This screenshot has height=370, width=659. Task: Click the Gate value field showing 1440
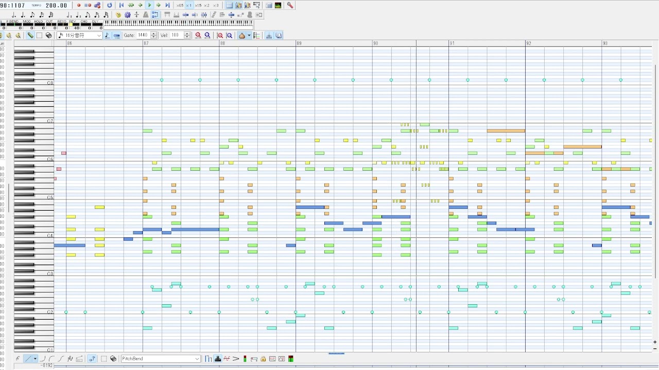tap(143, 35)
